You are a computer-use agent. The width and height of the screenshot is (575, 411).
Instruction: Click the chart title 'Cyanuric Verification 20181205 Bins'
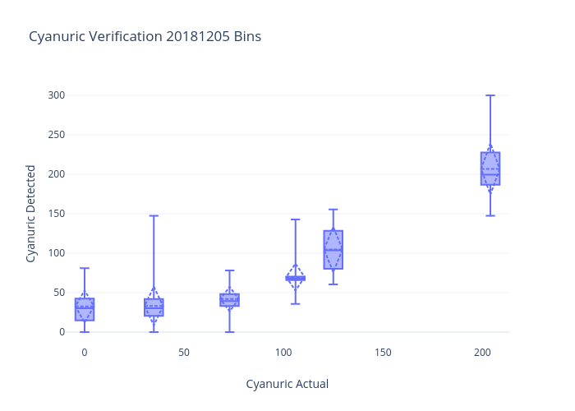click(x=145, y=36)
